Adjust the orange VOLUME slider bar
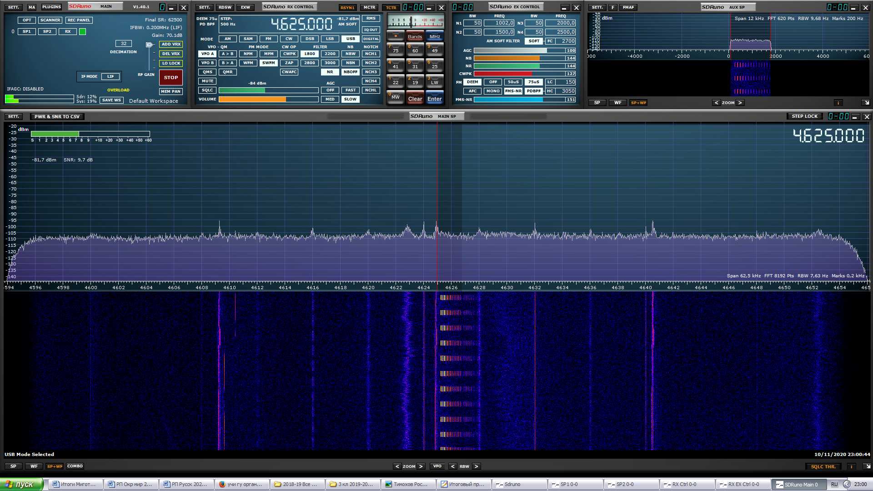 pos(268,99)
